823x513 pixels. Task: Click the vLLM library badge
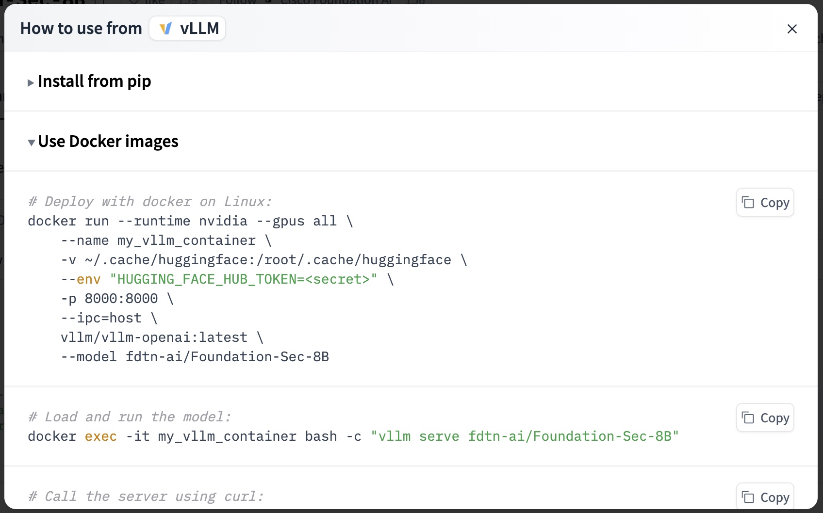click(x=187, y=28)
